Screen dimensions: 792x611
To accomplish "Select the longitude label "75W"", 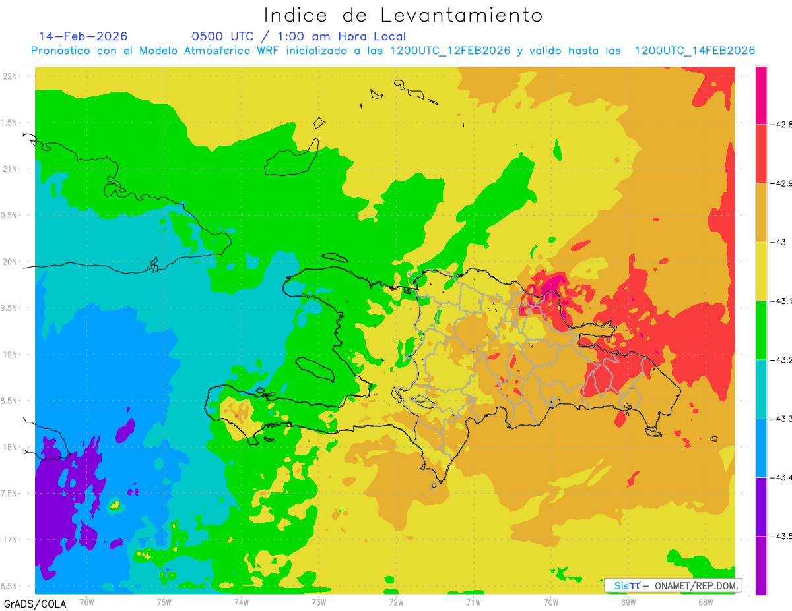I will click(164, 601).
